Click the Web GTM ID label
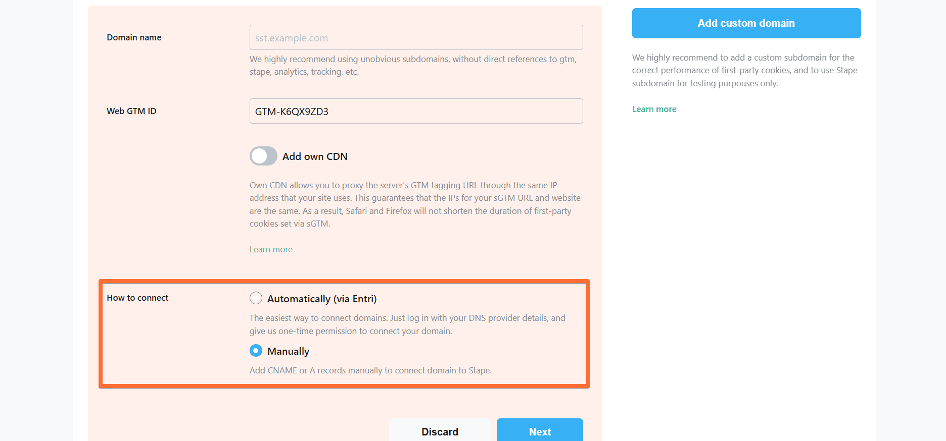The image size is (946, 441). (x=131, y=111)
